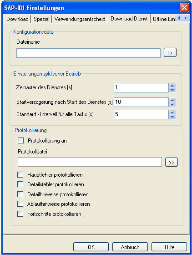
Task: Open the Spezial tab
Action: tap(41, 19)
